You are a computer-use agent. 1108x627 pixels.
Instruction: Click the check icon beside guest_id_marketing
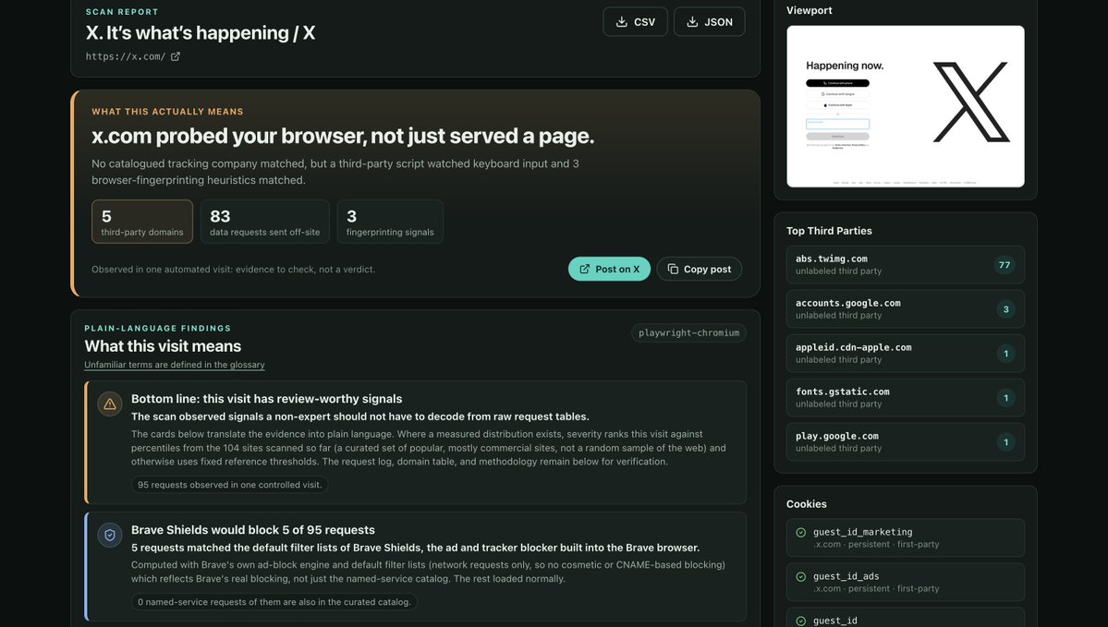coord(800,533)
